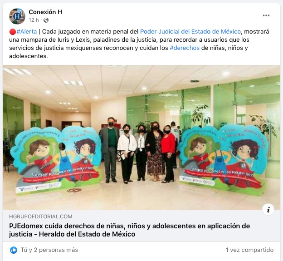Click the red alert circle emoji

tap(12, 32)
